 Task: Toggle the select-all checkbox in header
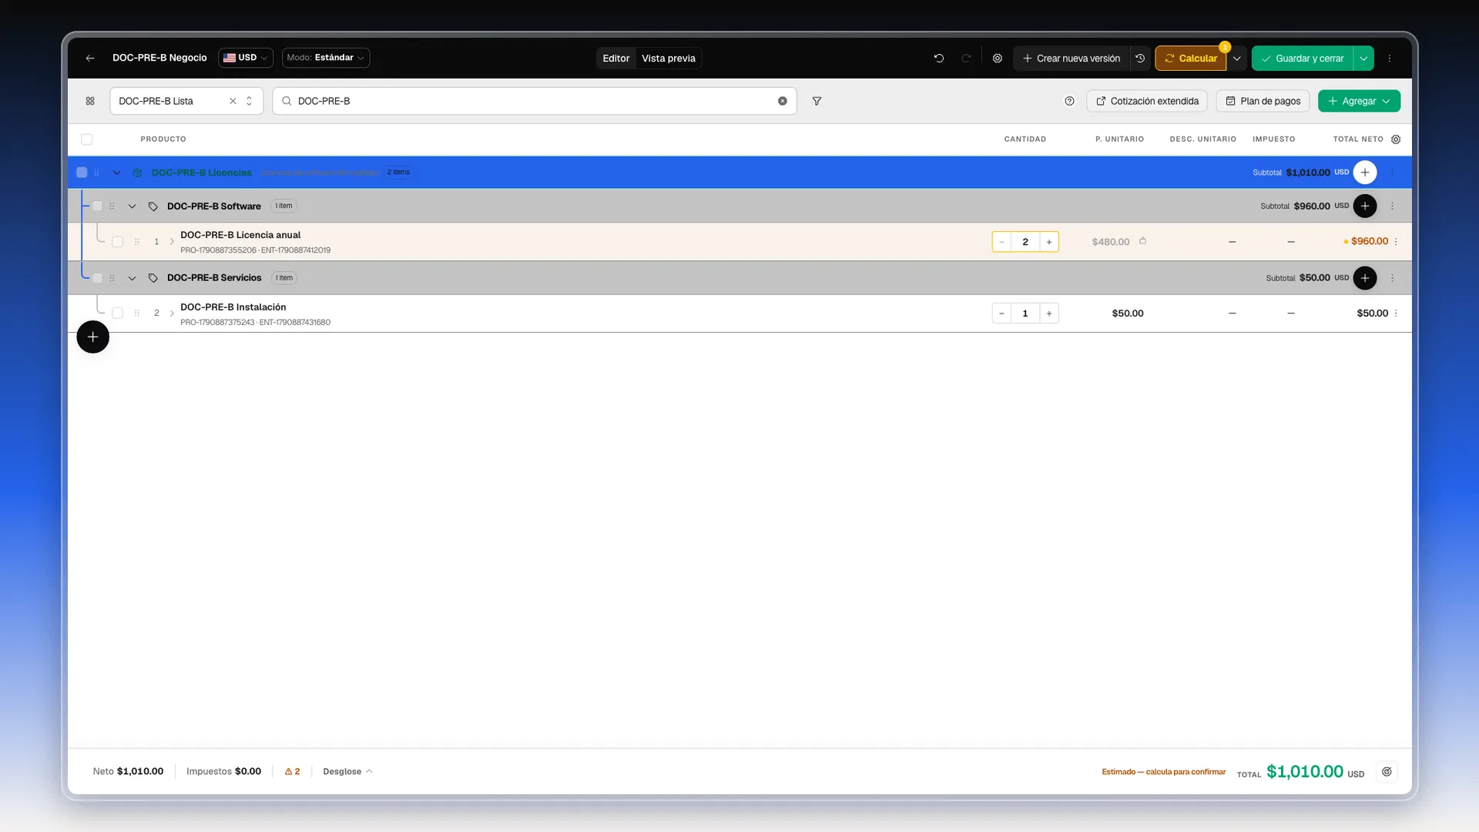point(87,139)
